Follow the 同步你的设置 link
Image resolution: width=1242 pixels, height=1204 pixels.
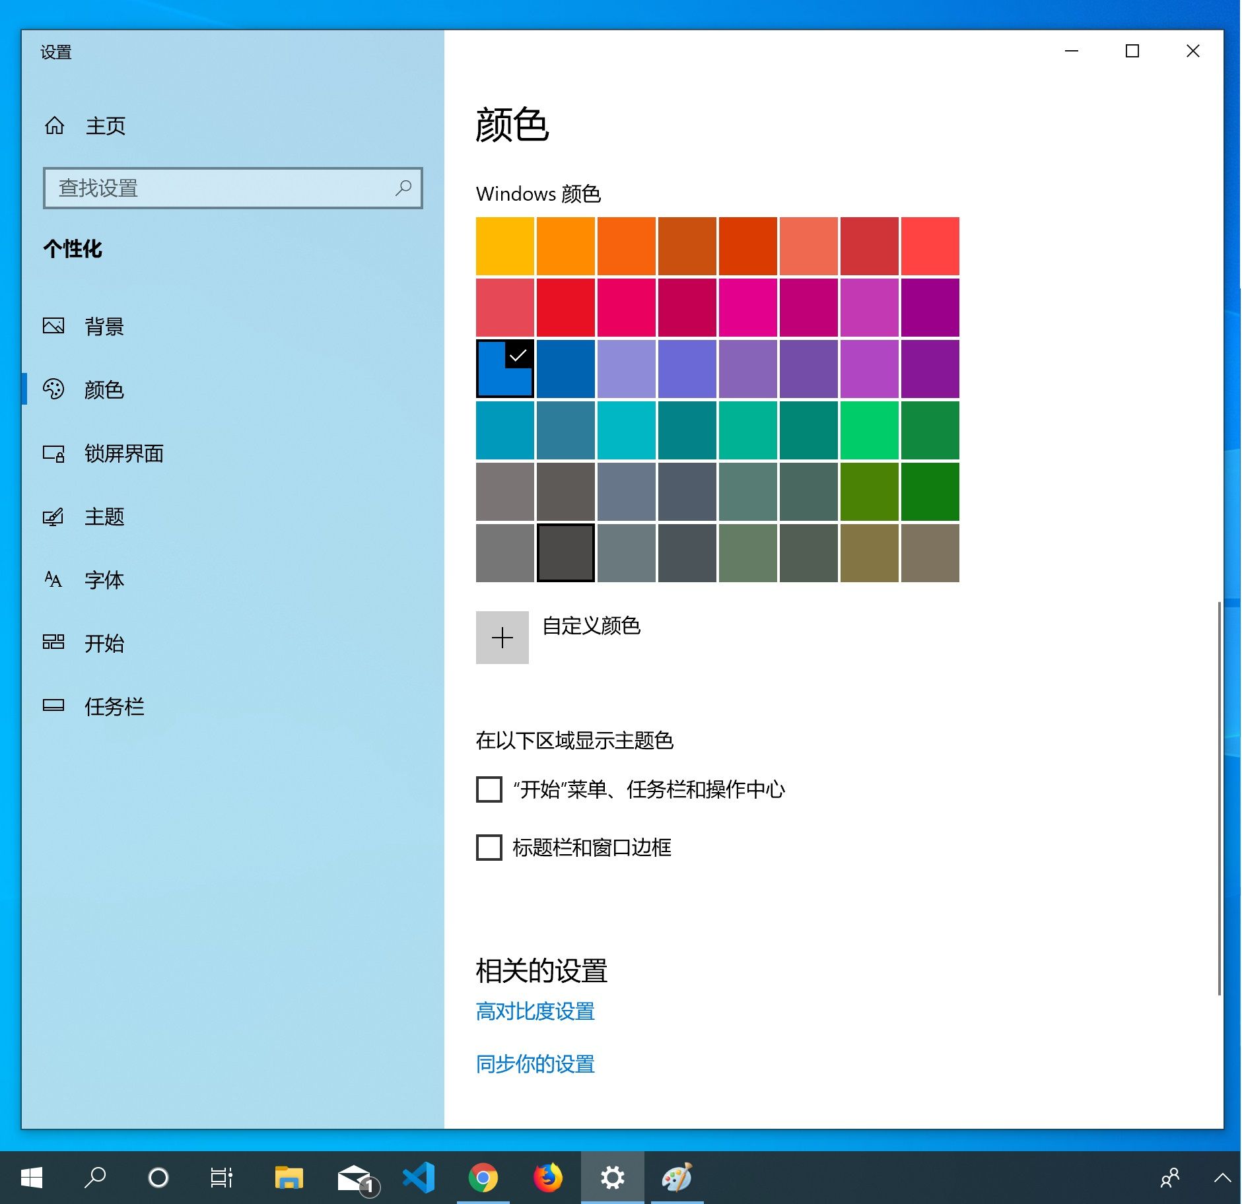pos(535,1064)
